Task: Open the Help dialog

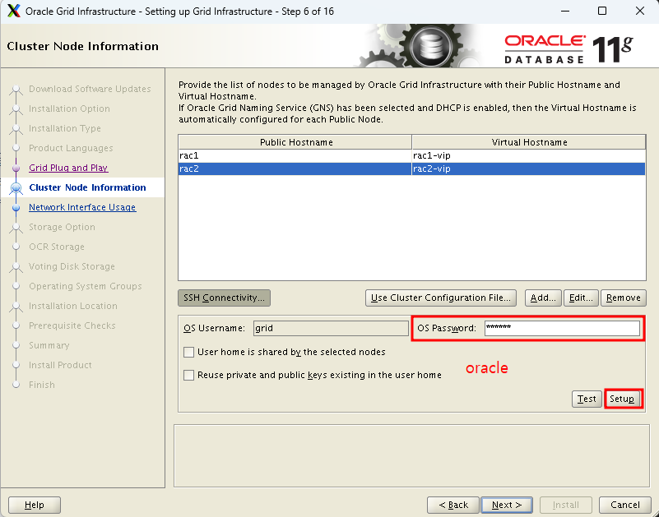Action: click(x=35, y=505)
